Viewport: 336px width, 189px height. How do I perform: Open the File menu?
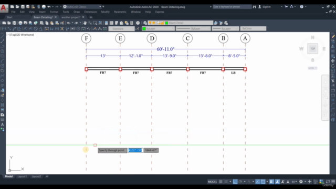13,12
